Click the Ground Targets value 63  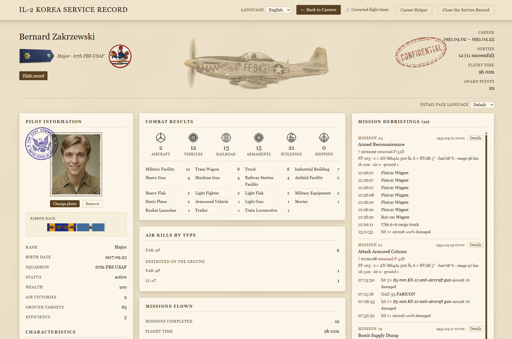tap(124, 307)
